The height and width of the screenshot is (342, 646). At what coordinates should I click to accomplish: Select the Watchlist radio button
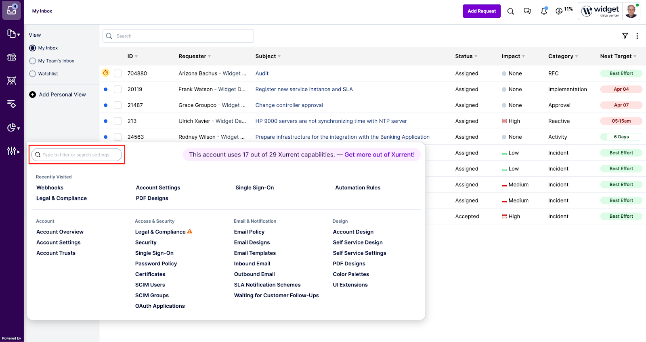33,74
